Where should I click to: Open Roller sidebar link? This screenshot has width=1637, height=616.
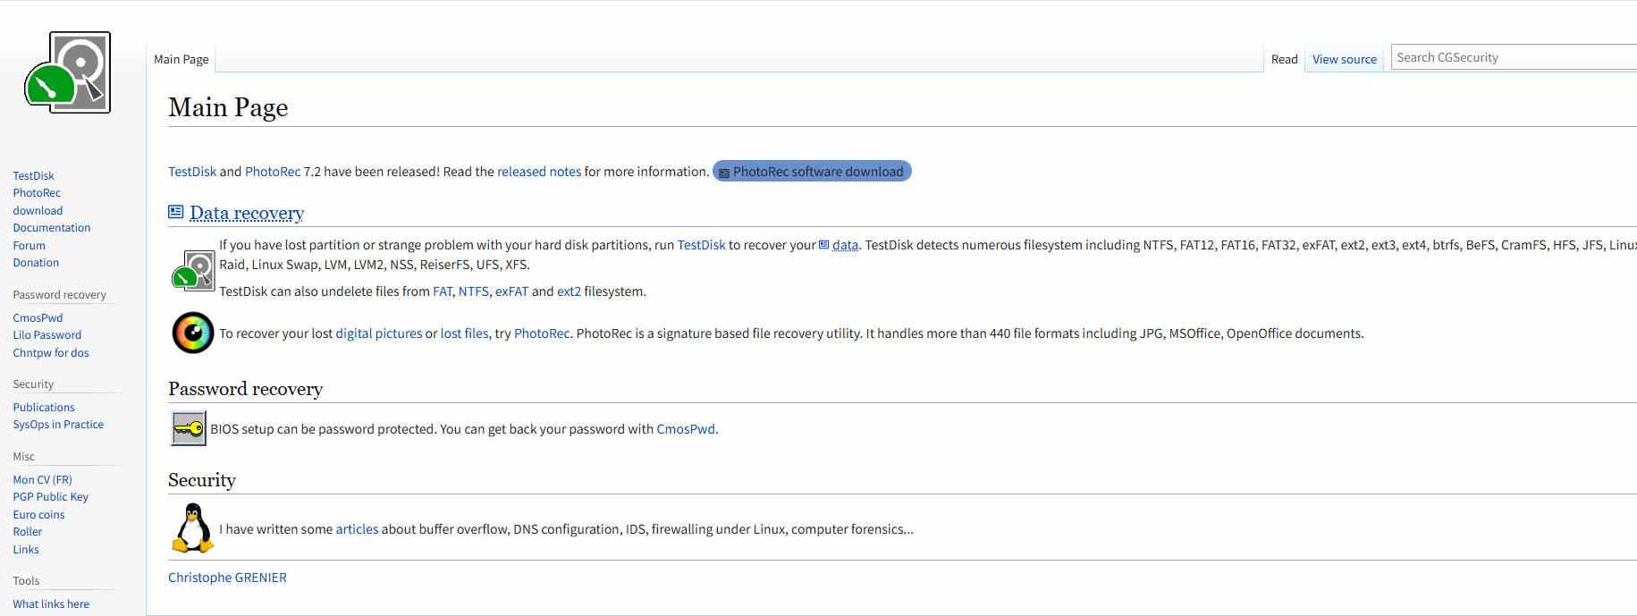[28, 532]
